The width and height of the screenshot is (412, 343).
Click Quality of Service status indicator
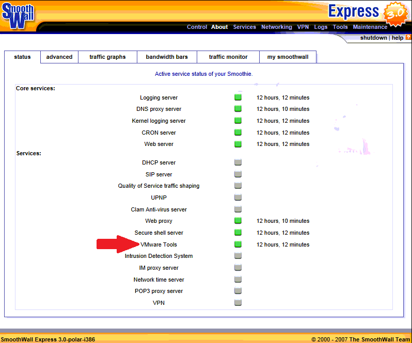238,186
